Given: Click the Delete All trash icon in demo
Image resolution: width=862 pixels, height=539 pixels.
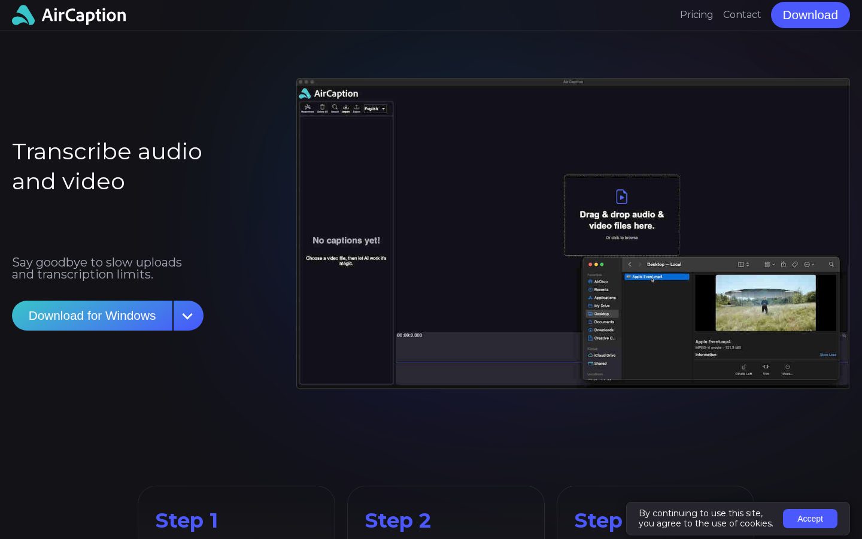Looking at the screenshot, I should click(x=322, y=108).
